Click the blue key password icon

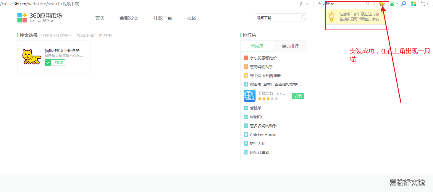404,4
